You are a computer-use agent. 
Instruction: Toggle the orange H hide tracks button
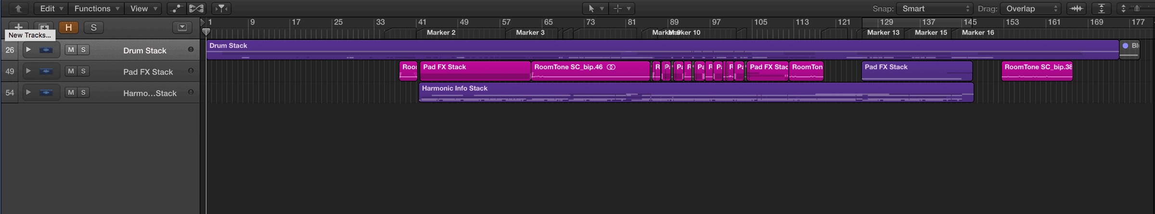coord(69,27)
